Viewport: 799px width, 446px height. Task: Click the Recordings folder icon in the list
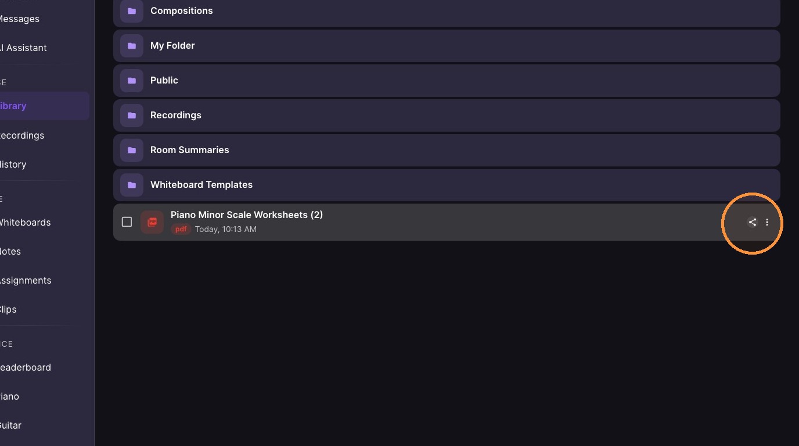coord(132,115)
